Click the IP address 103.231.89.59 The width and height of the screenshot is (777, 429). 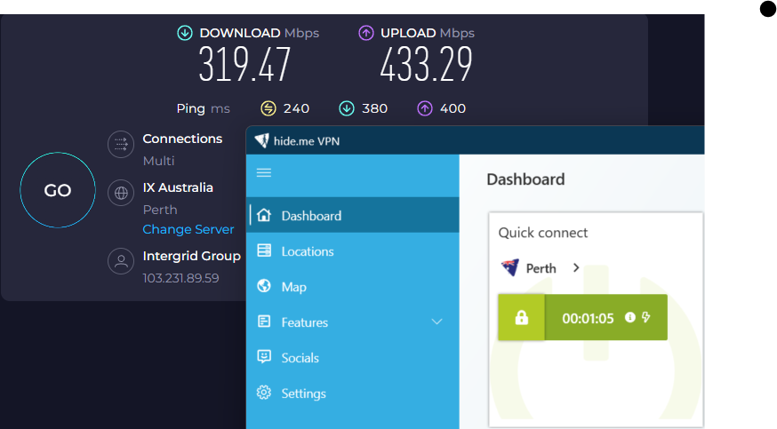click(180, 278)
